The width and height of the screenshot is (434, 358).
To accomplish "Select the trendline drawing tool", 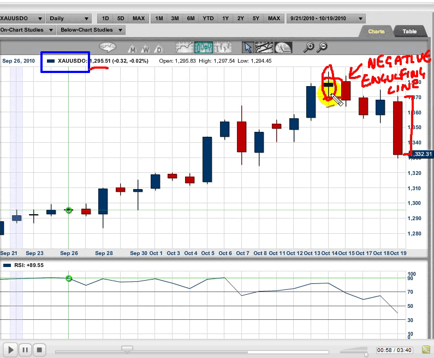I will click(x=264, y=47).
